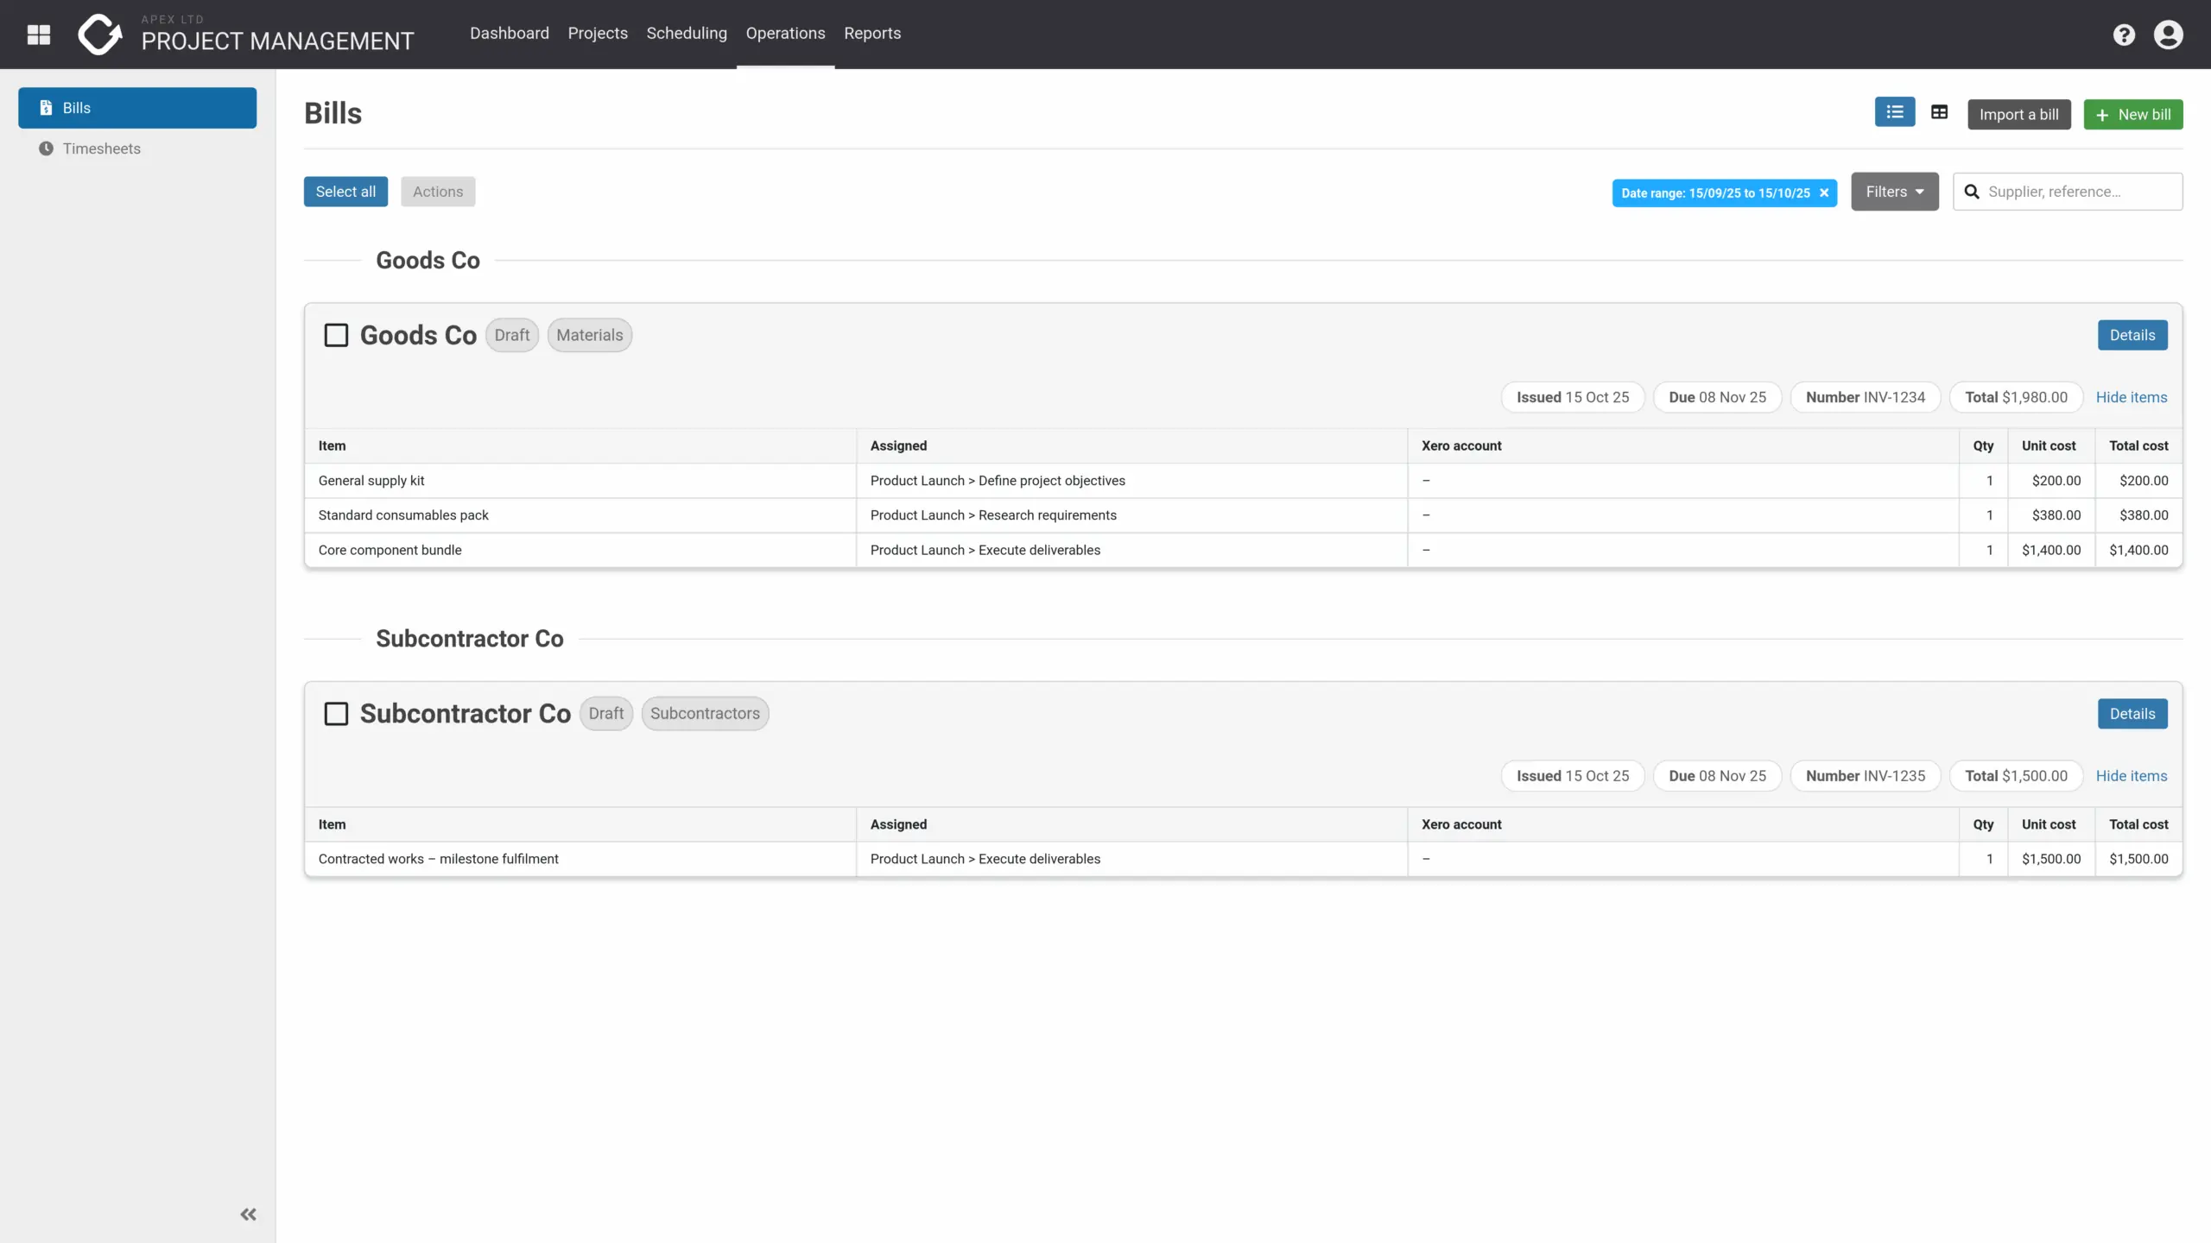Tick the Subcontractor Co bill checkbox
This screenshot has width=2211, height=1243.
(336, 714)
